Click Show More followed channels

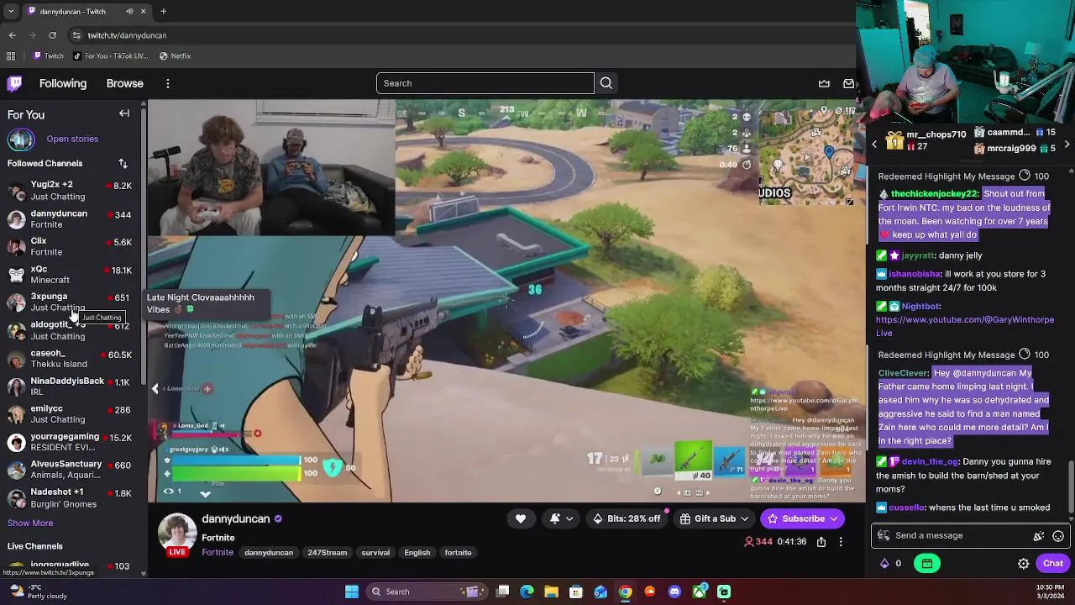pos(30,523)
